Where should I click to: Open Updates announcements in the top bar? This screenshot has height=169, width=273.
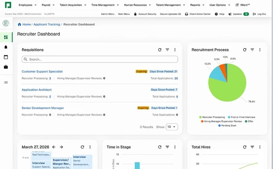[x=239, y=14]
